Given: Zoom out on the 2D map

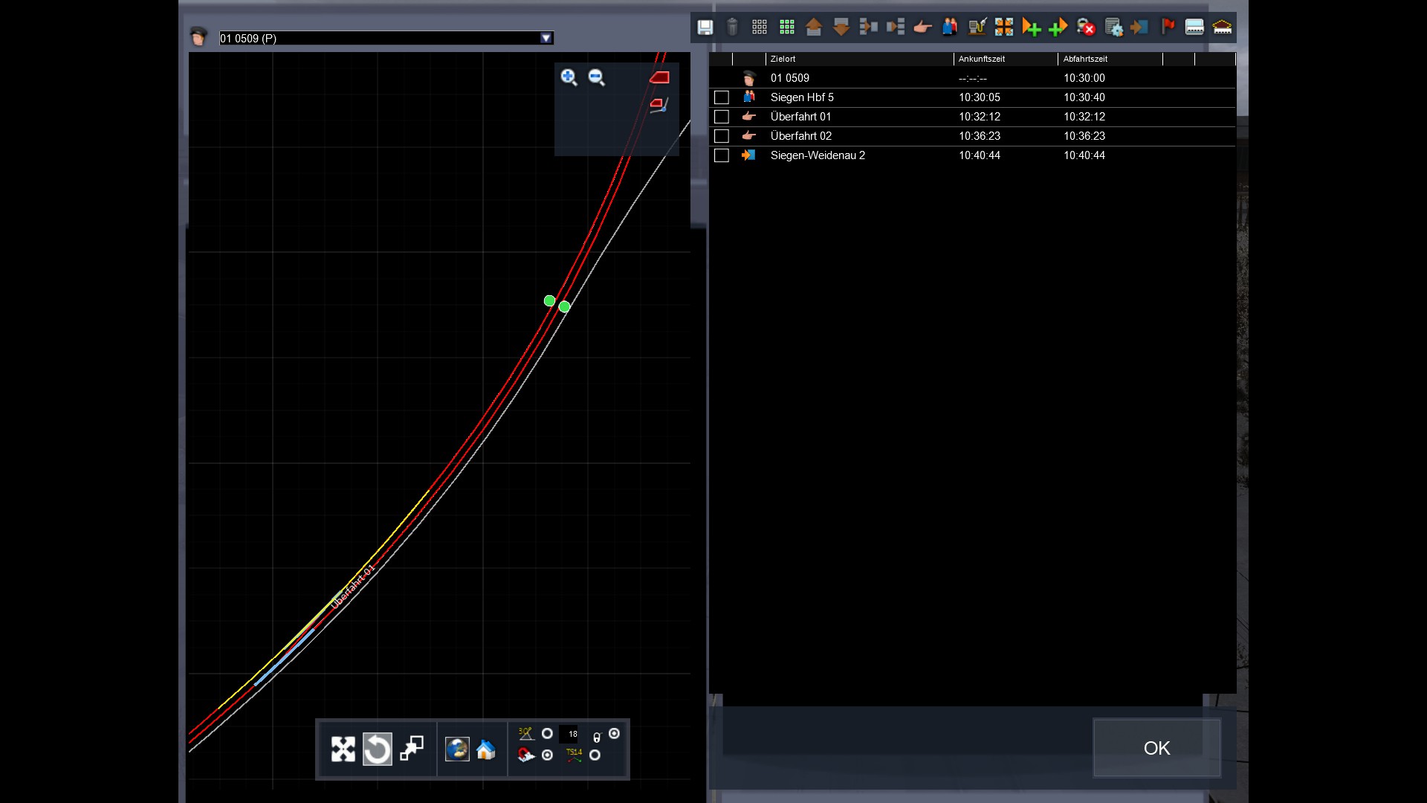Looking at the screenshot, I should click(596, 77).
